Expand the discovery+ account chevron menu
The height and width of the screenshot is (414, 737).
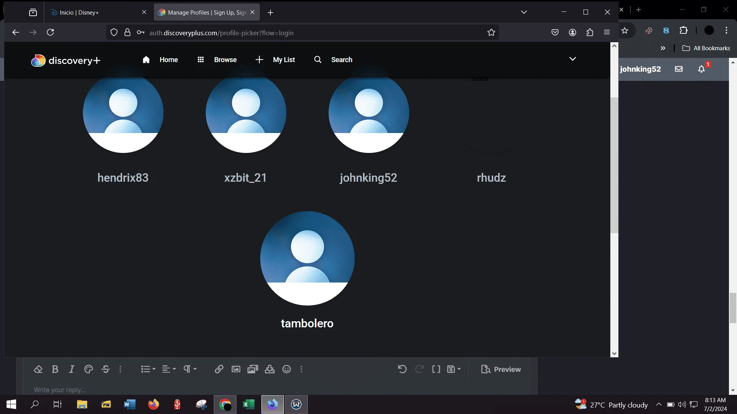573,59
